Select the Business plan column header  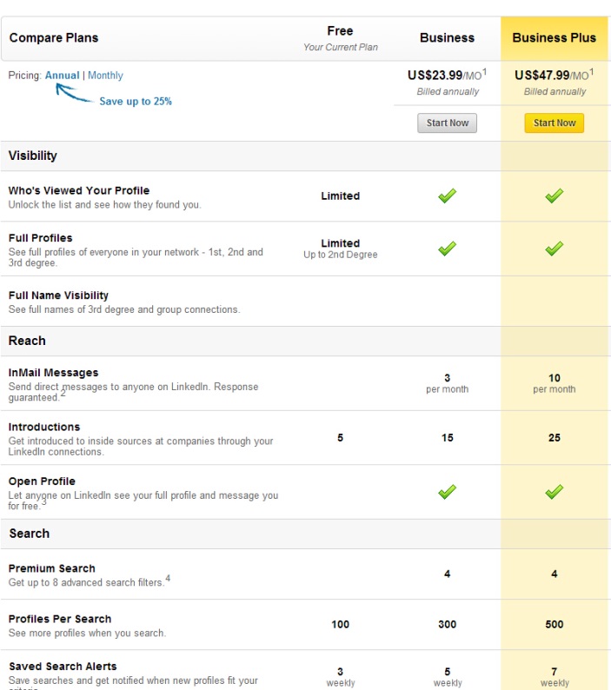[x=447, y=38]
